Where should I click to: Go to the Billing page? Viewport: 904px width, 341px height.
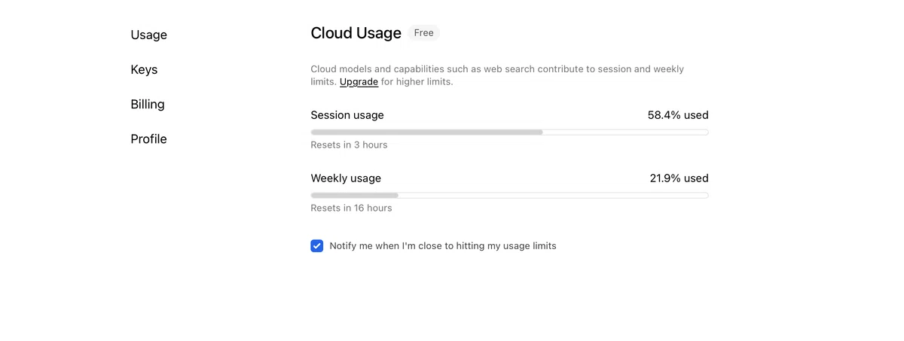click(147, 104)
